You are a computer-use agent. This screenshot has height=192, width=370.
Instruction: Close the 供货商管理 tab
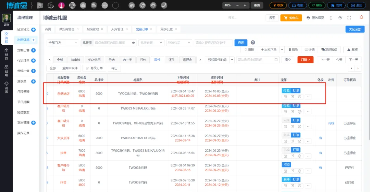[x=77, y=29]
